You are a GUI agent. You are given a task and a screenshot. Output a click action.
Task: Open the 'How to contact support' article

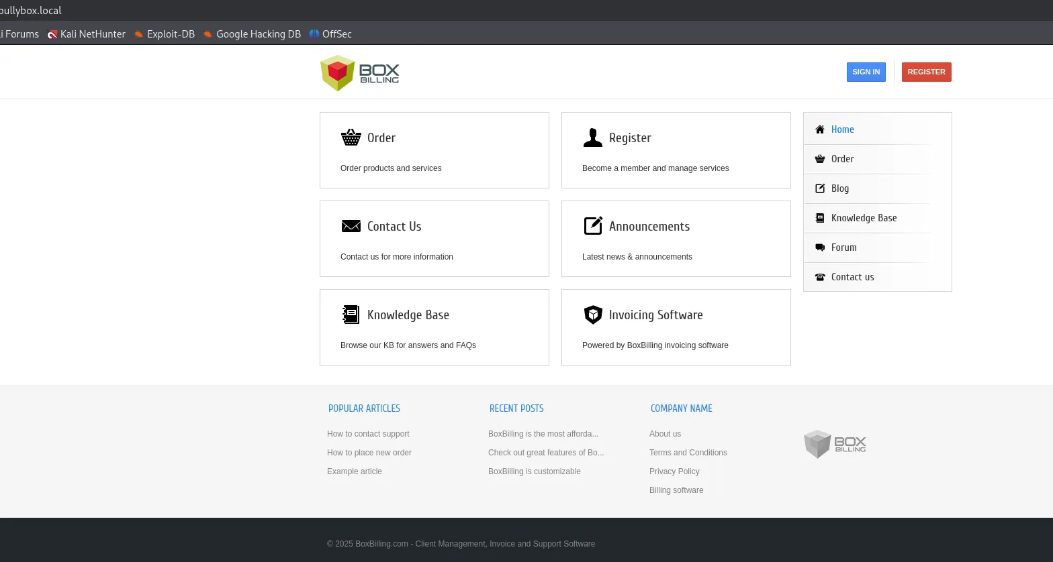click(x=368, y=434)
